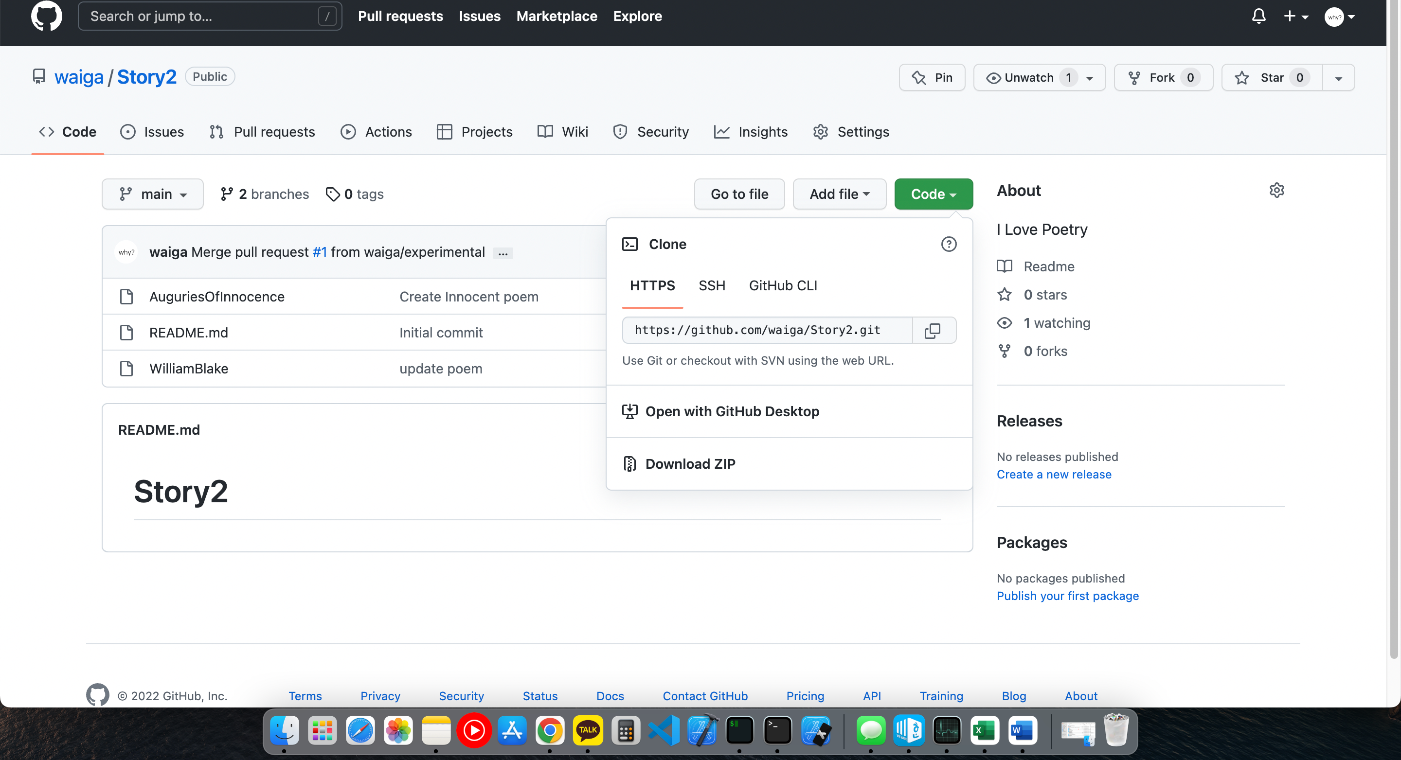
Task: Open the star lists dropdown arrow
Action: pos(1338,78)
